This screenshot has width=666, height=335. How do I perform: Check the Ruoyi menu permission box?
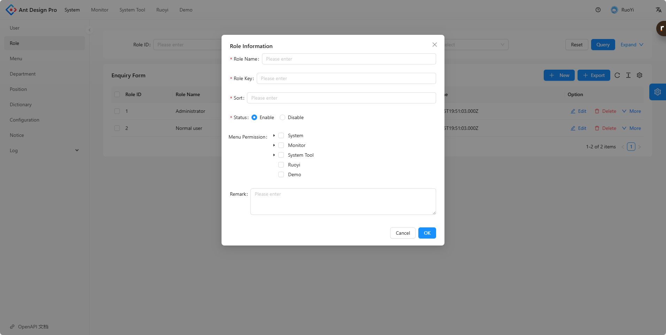coord(281,165)
